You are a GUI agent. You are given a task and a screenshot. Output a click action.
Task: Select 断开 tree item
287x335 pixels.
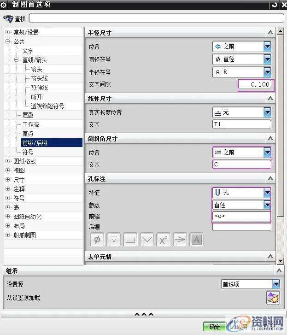point(36,97)
